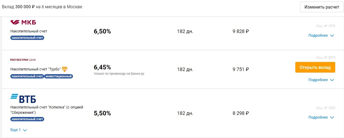Expand Подробнее for the VTB account
The width and height of the screenshot is (344, 138).
[x=321, y=117]
